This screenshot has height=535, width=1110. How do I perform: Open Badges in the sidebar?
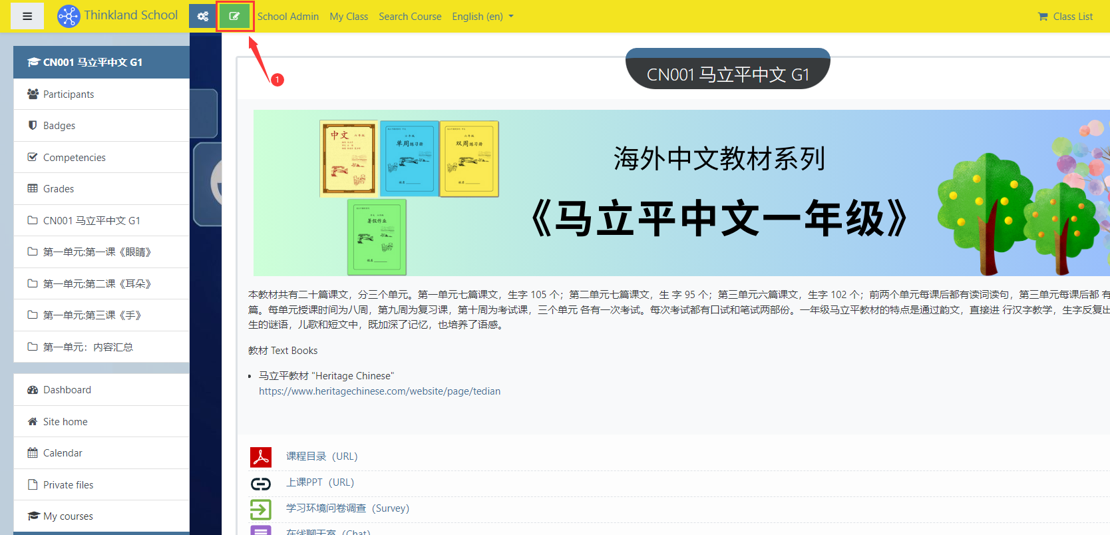point(59,126)
